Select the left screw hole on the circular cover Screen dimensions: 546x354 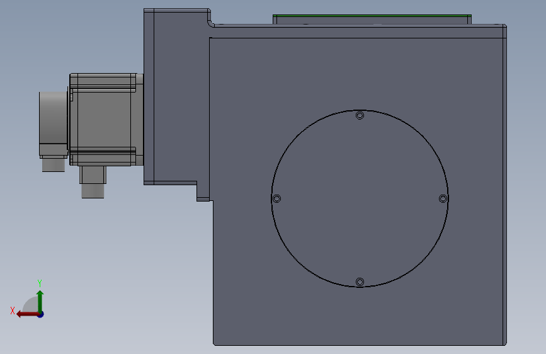[x=276, y=198]
